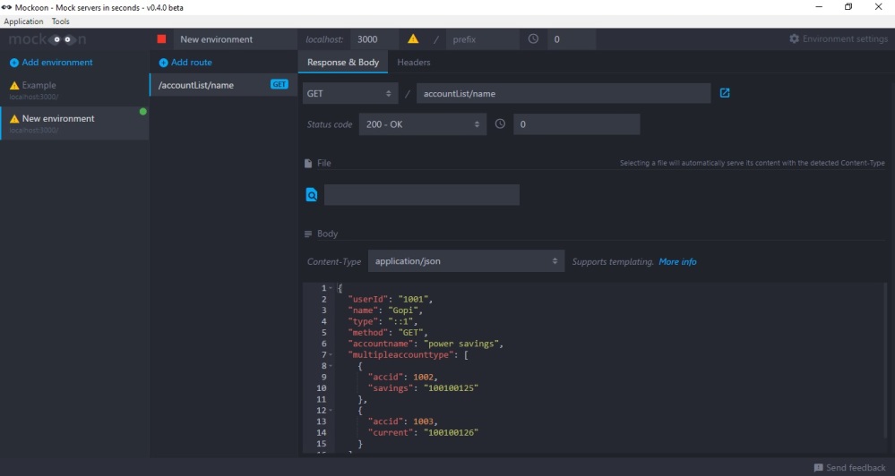Click the "multipleaccounttype" line in editor
Viewport: 895px width, 476px height.
coord(409,354)
